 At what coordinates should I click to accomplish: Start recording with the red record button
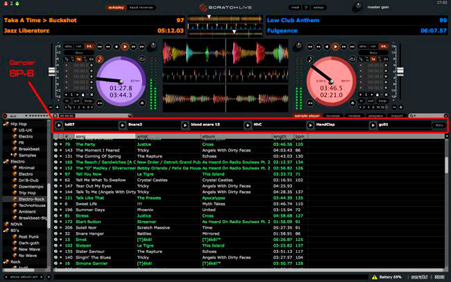pos(5,116)
